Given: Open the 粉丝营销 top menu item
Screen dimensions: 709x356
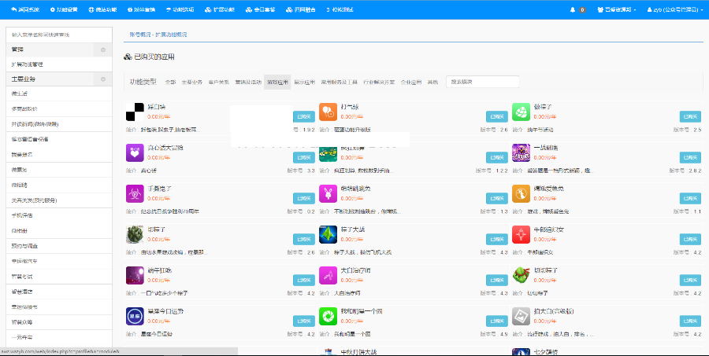Looking at the screenshot, I should (141, 9).
